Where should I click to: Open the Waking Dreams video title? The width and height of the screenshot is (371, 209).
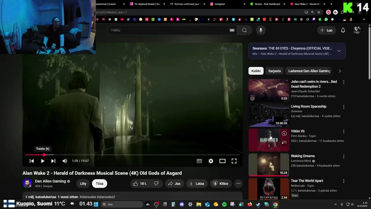coord(303,156)
